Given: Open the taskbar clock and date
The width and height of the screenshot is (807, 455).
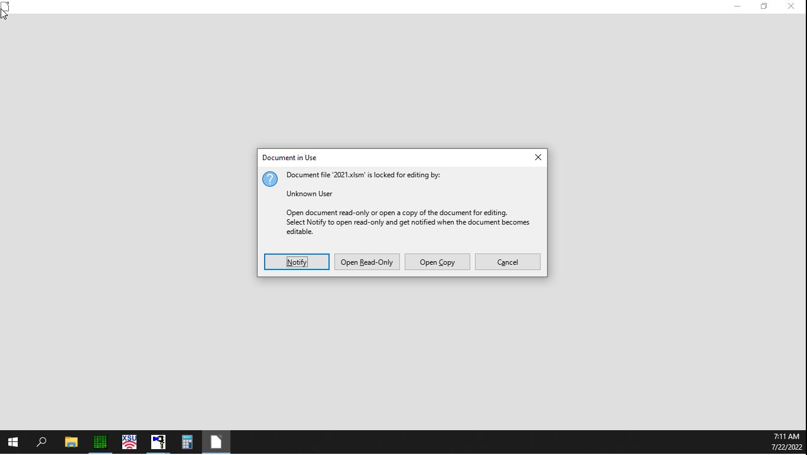Looking at the screenshot, I should point(786,442).
